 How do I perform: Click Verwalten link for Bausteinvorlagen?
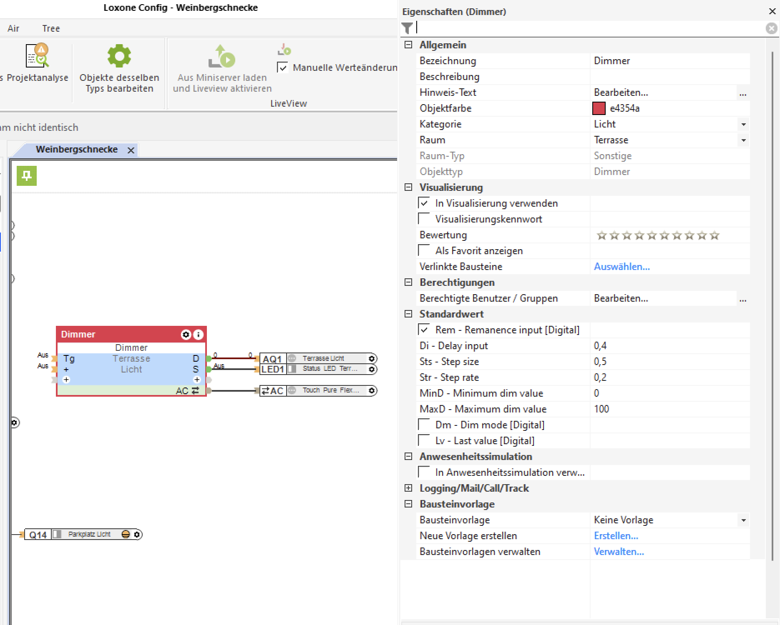(x=619, y=552)
